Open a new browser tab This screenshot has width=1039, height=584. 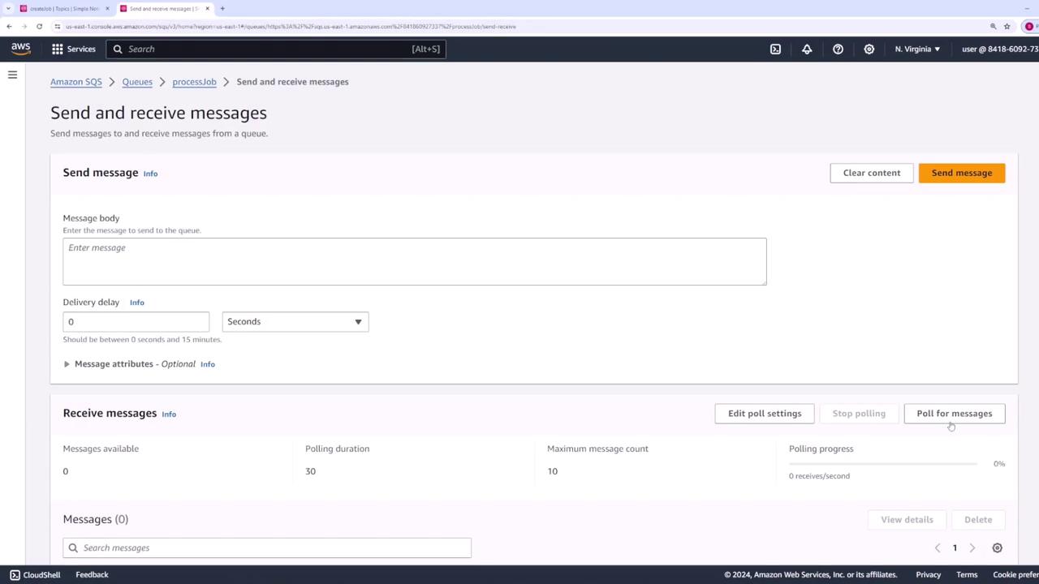(x=222, y=8)
